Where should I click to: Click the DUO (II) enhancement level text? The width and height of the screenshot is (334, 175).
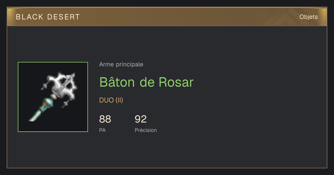[x=111, y=100]
